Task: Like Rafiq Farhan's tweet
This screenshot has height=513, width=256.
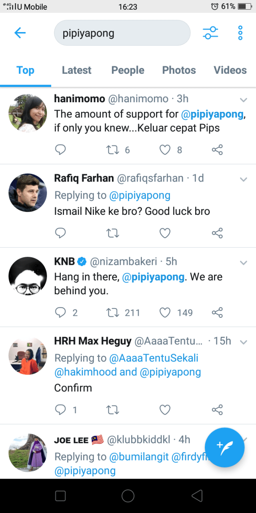Action: [165, 233]
